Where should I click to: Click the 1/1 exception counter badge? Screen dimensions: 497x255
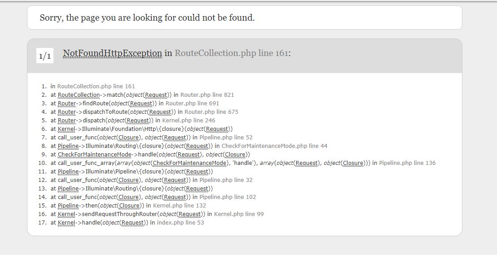pos(45,56)
